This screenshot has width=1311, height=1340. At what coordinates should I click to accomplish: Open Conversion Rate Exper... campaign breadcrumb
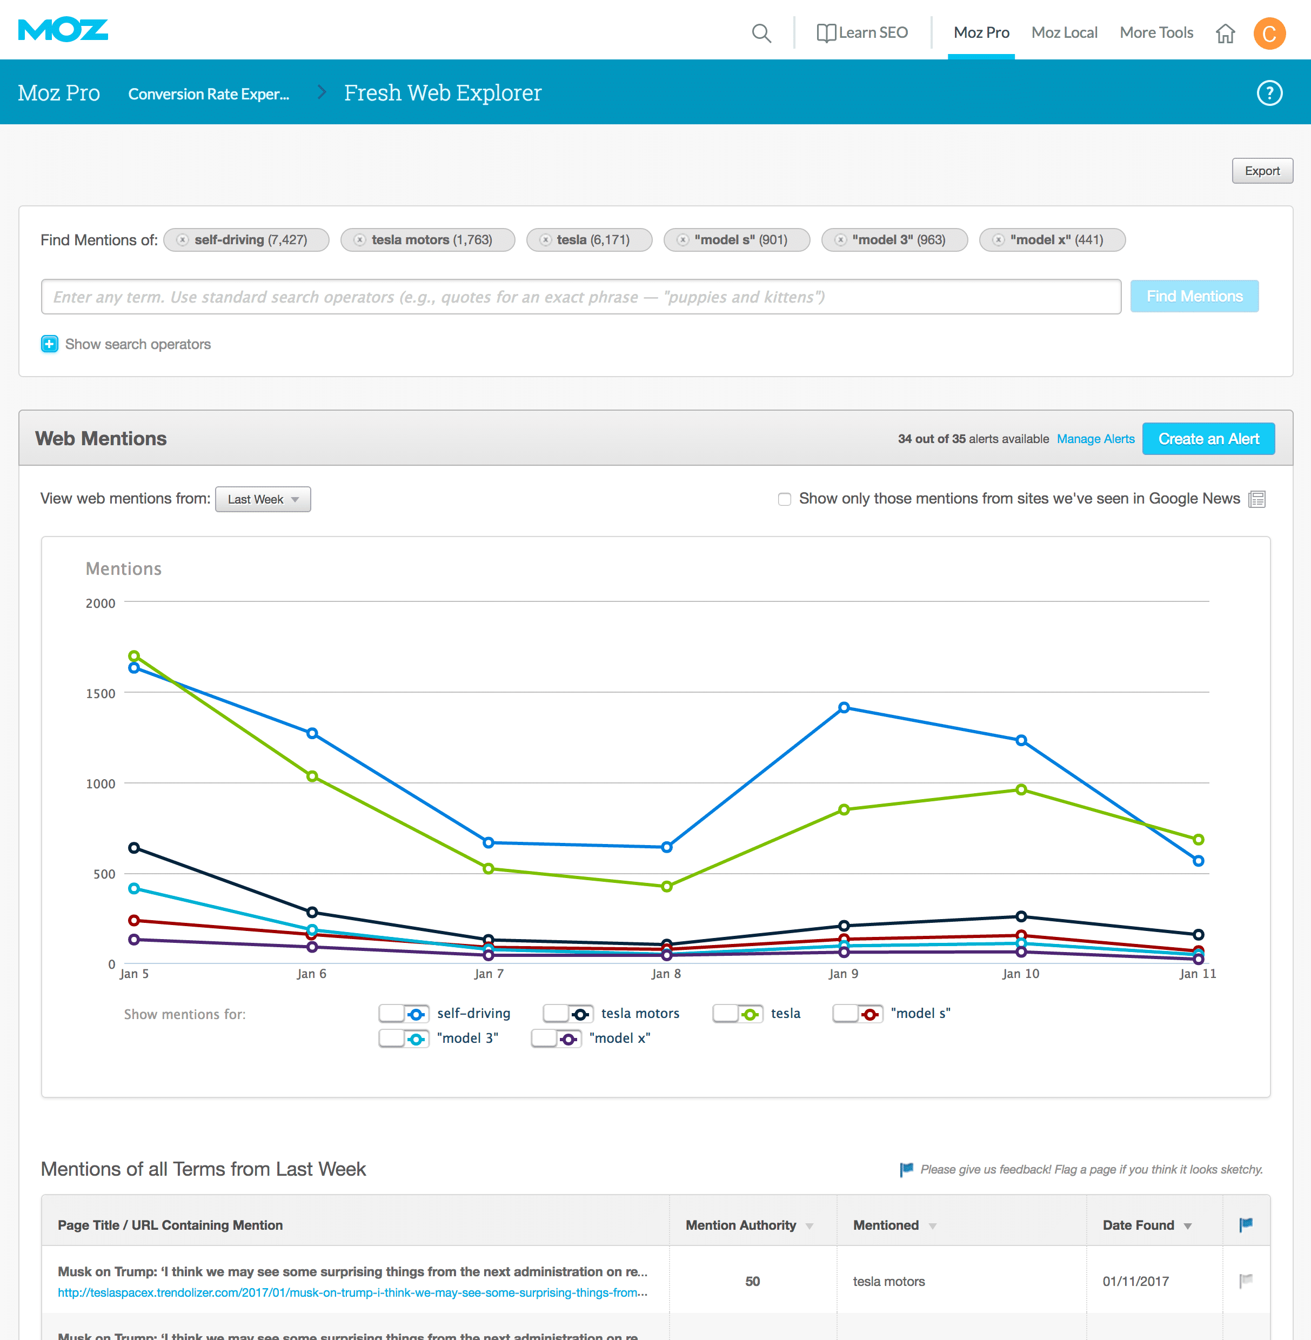tap(209, 93)
